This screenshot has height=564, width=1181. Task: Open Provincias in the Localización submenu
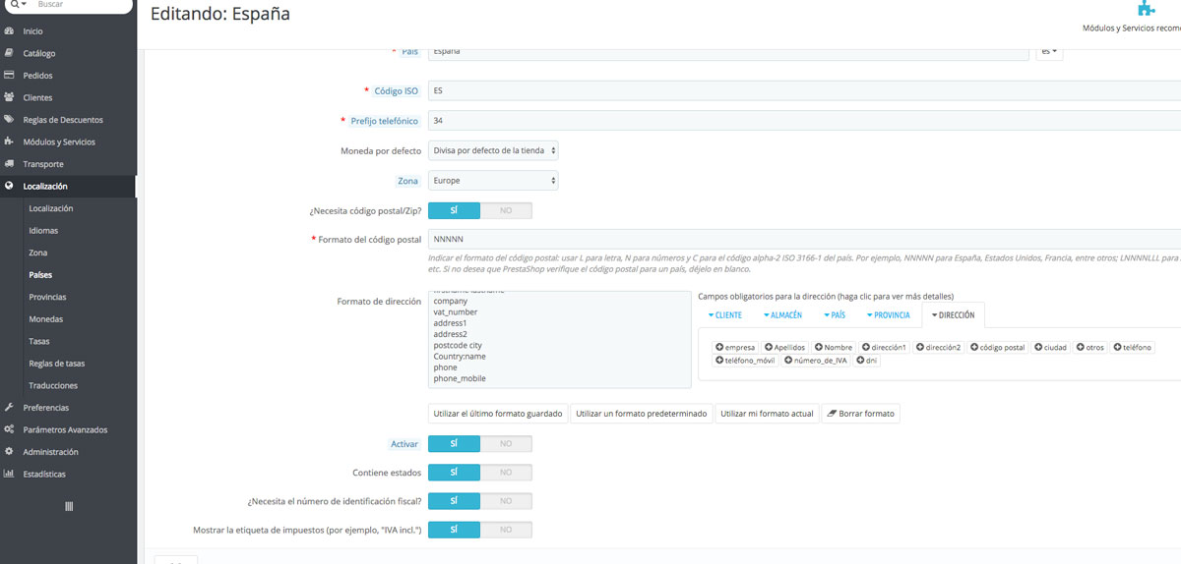point(47,297)
